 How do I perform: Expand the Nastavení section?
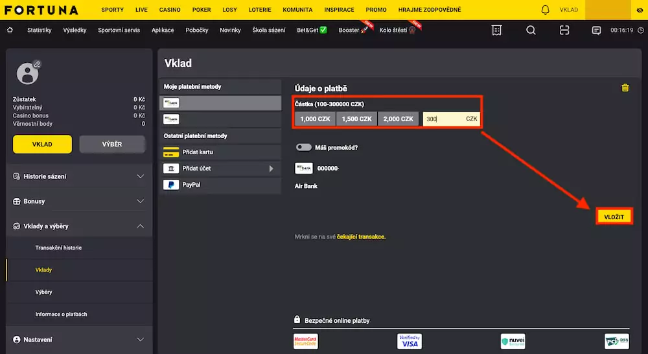(79, 340)
